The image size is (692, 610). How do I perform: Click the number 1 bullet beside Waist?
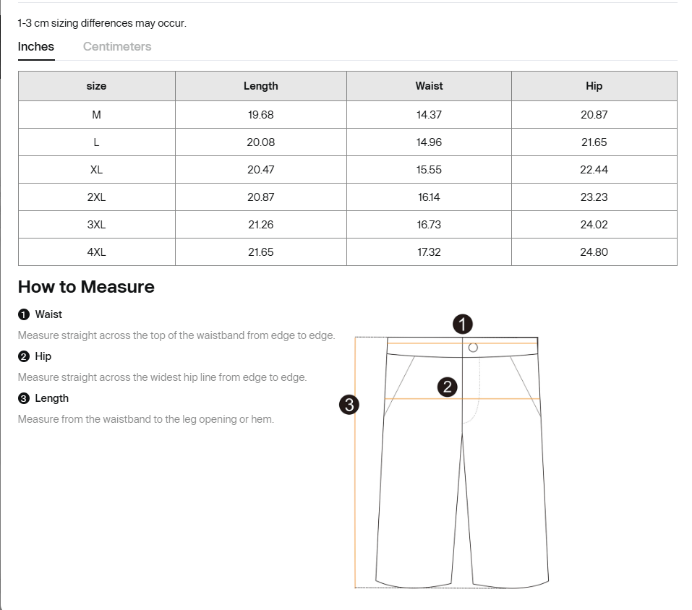tap(24, 314)
